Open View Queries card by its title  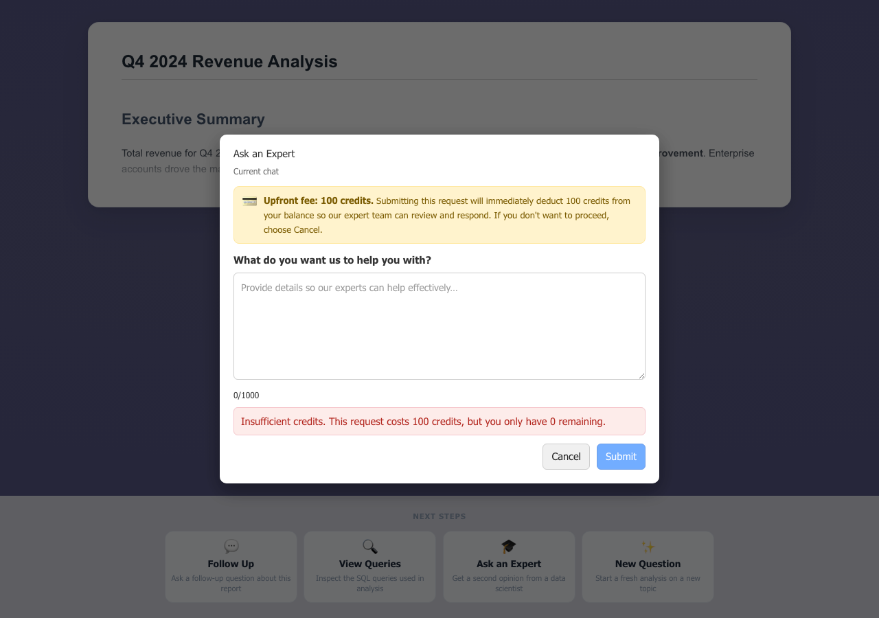tap(370, 564)
